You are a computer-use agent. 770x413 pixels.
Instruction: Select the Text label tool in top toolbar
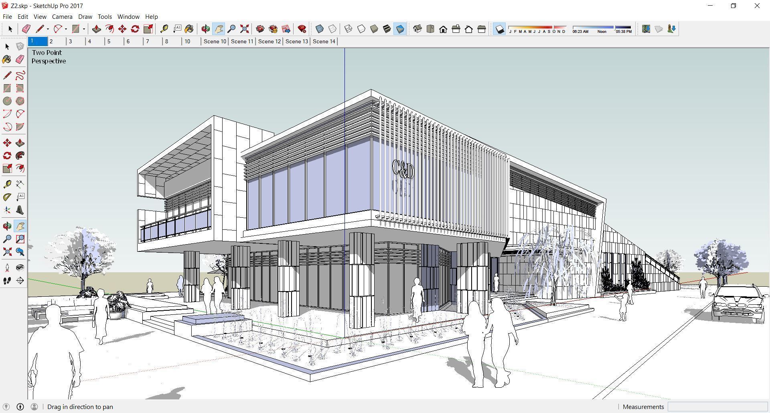click(177, 29)
